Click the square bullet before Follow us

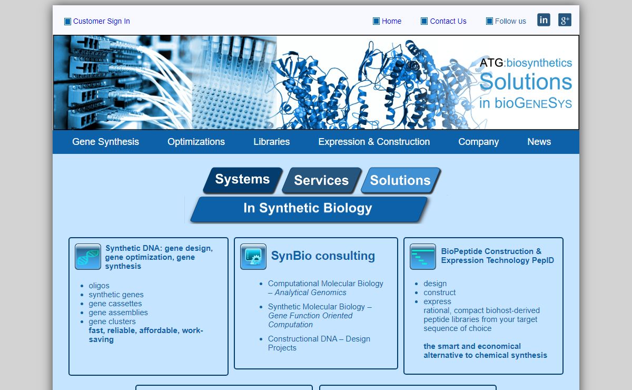click(x=489, y=21)
